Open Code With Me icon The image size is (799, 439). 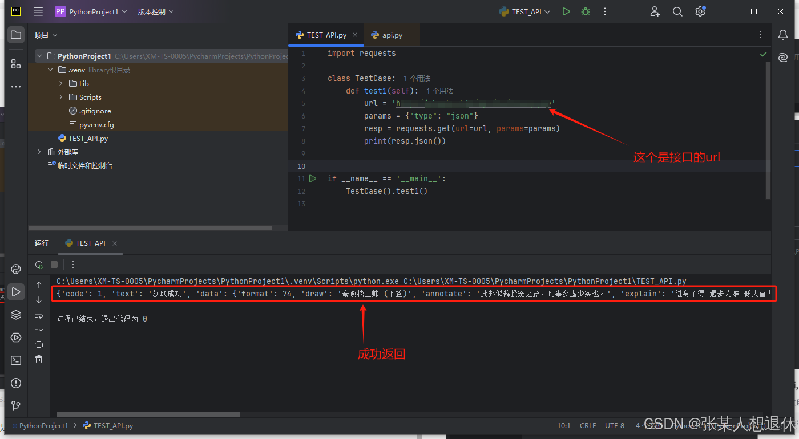(655, 11)
